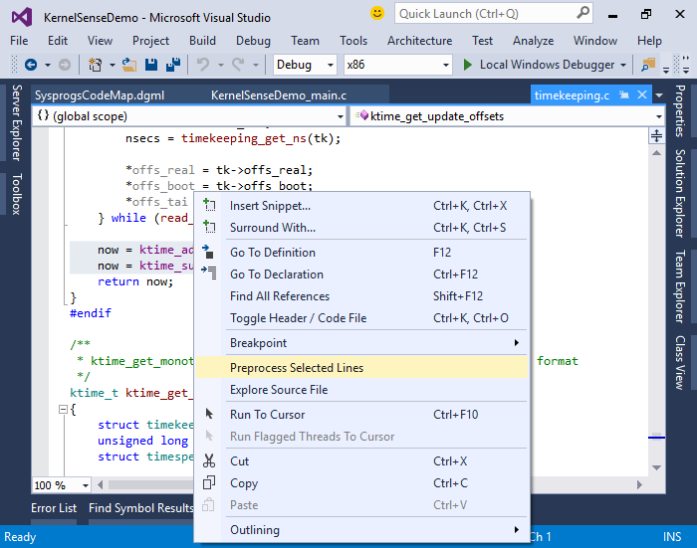Click the Navigate Backward arrow icon
The height and width of the screenshot is (548, 697).
click(31, 65)
